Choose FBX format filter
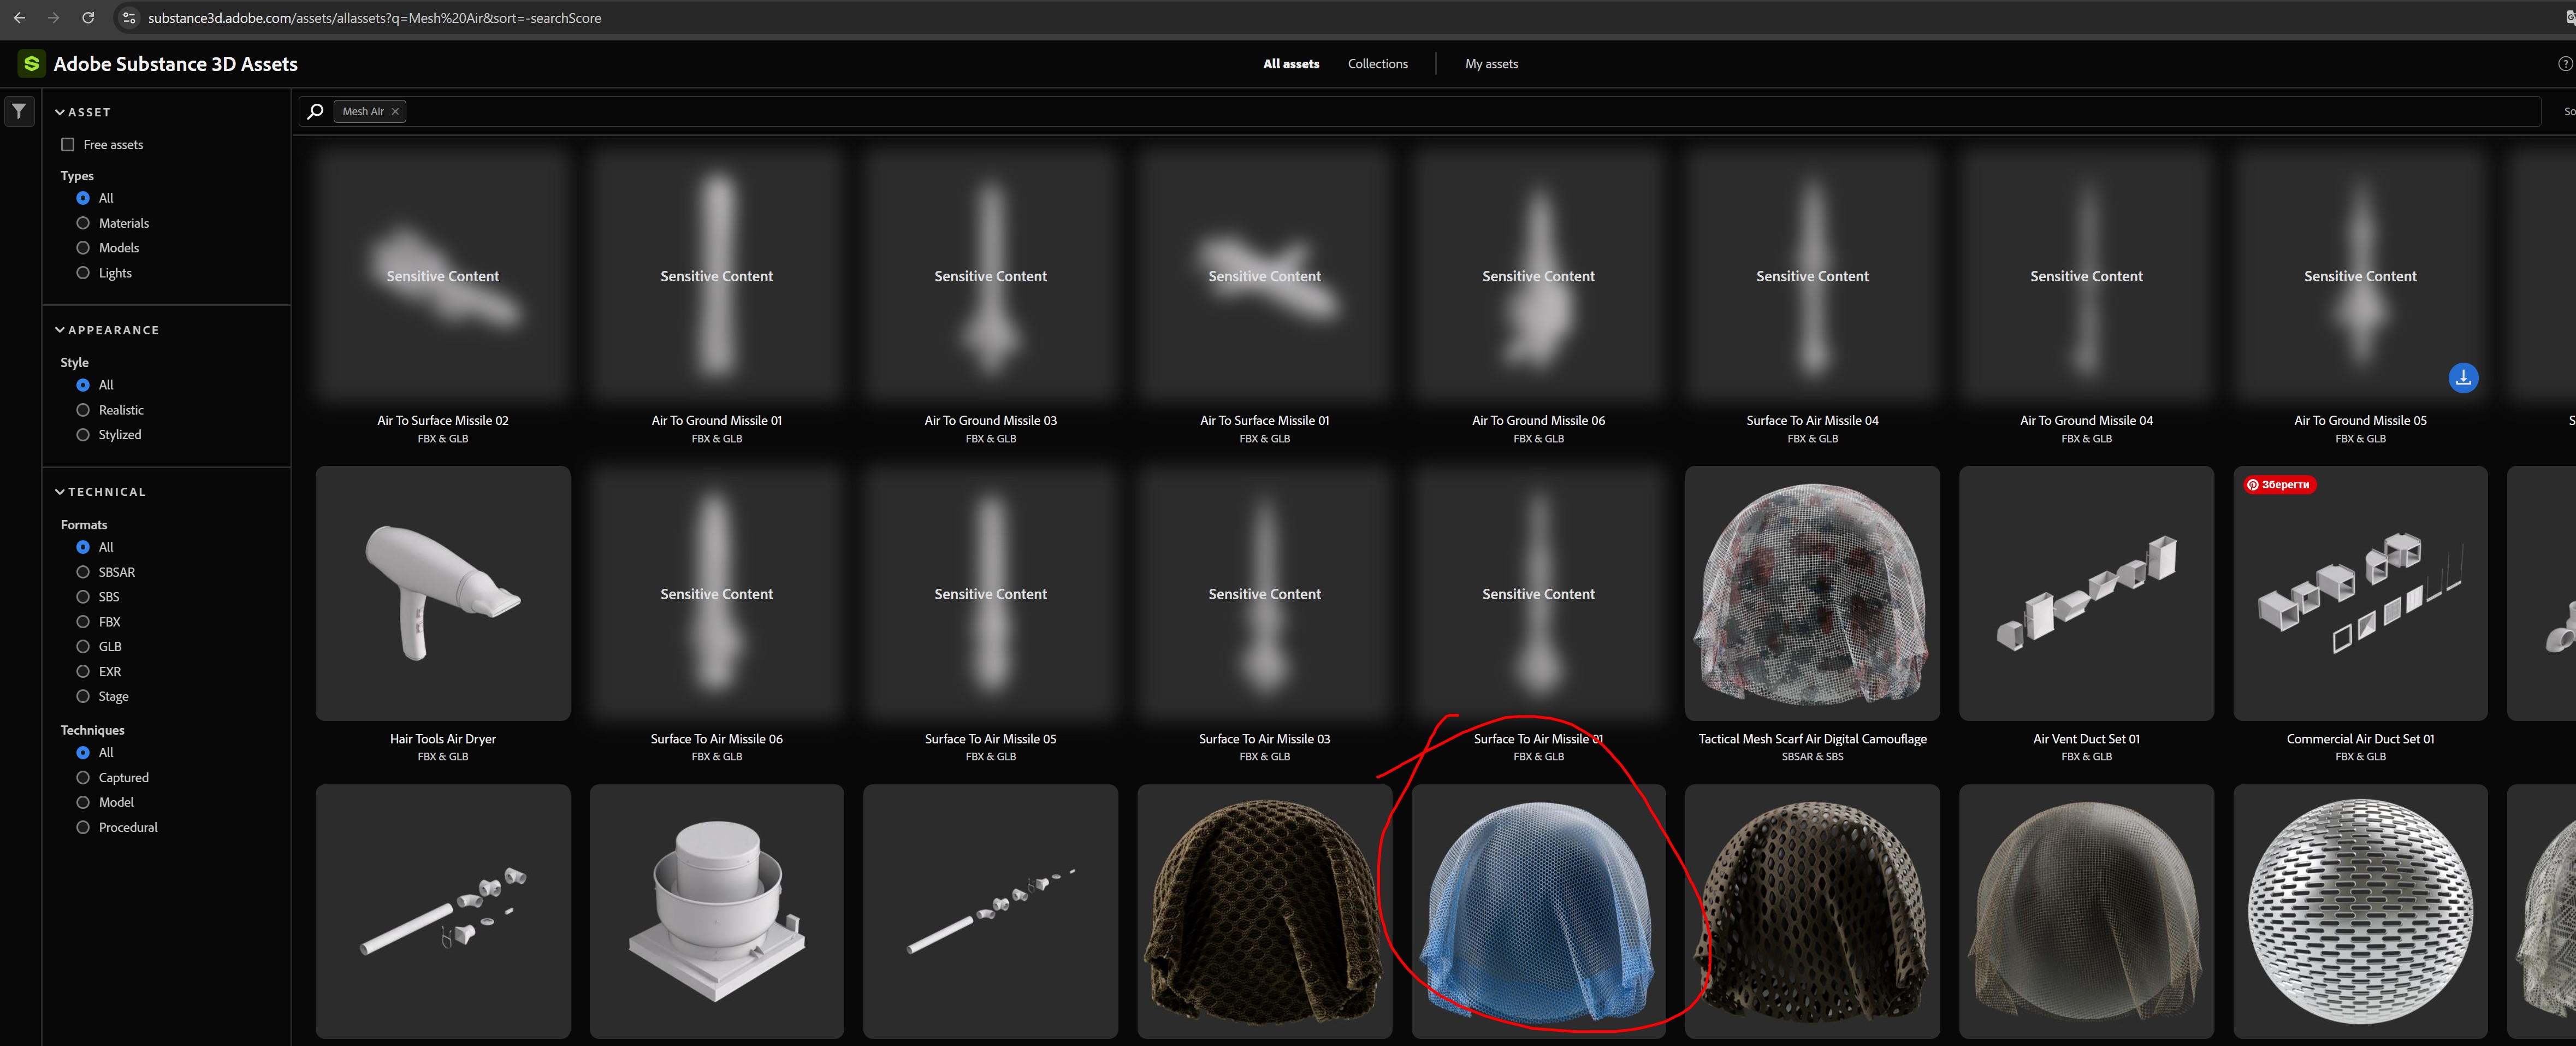The height and width of the screenshot is (1046, 2576). 83,622
